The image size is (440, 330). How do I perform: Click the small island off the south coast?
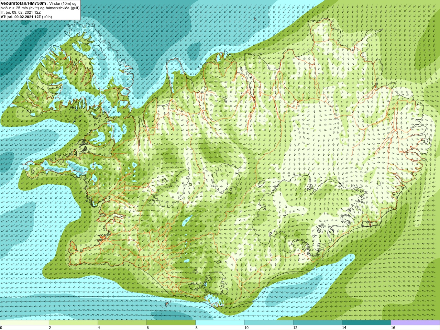[x=167, y=304]
